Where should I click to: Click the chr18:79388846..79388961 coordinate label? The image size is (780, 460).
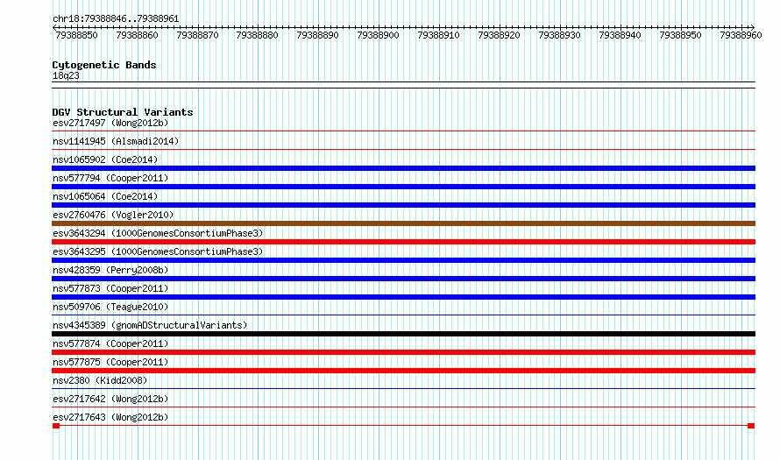click(x=116, y=19)
